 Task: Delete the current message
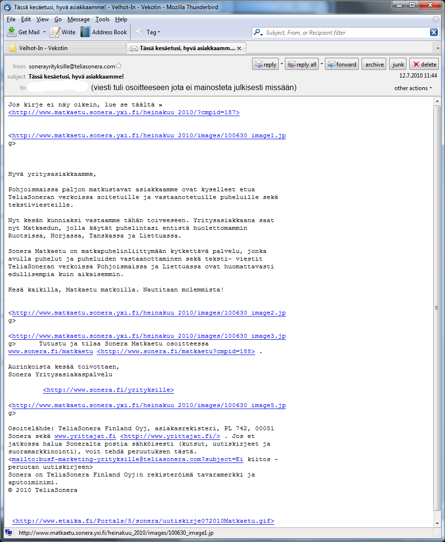(x=424, y=65)
